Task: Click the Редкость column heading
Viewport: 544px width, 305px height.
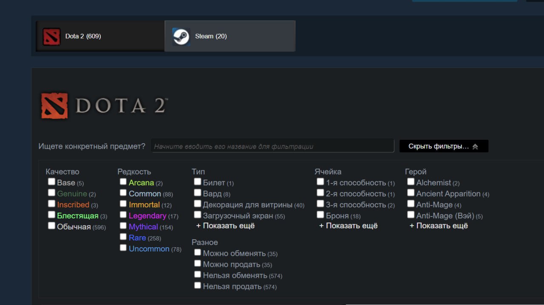Action: pyautogui.click(x=134, y=172)
